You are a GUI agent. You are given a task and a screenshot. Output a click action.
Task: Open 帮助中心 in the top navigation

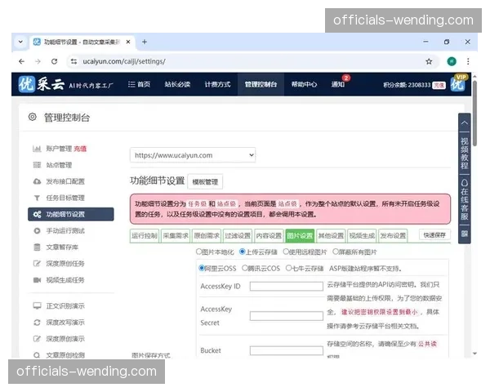tap(304, 84)
